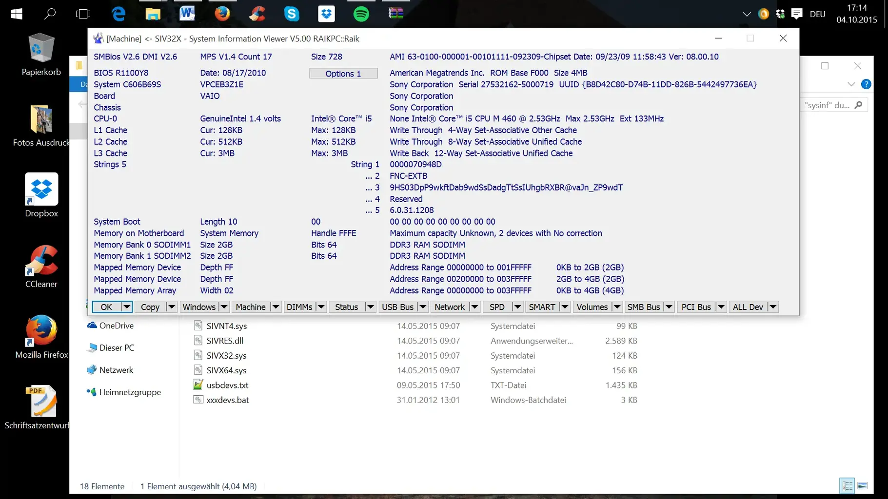Select Schriftsatzentwurf PDF desktop file
This screenshot has width=888, height=499.
point(38,407)
